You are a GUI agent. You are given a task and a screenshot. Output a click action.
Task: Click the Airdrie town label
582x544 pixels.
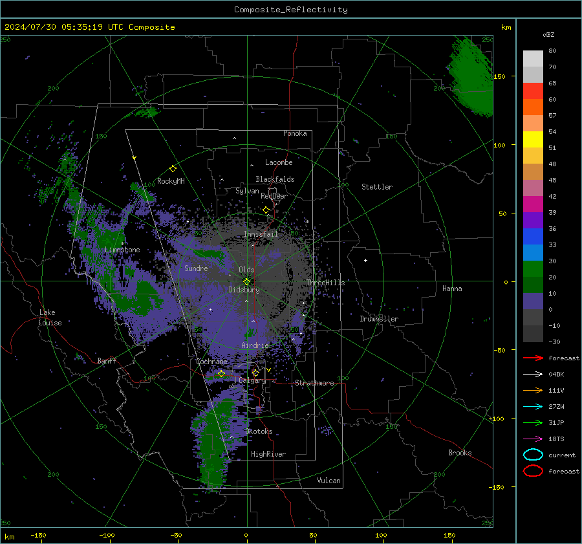pos(255,345)
